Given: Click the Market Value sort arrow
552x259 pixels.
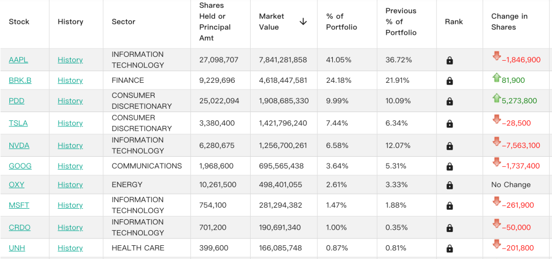Looking at the screenshot, I should [303, 22].
